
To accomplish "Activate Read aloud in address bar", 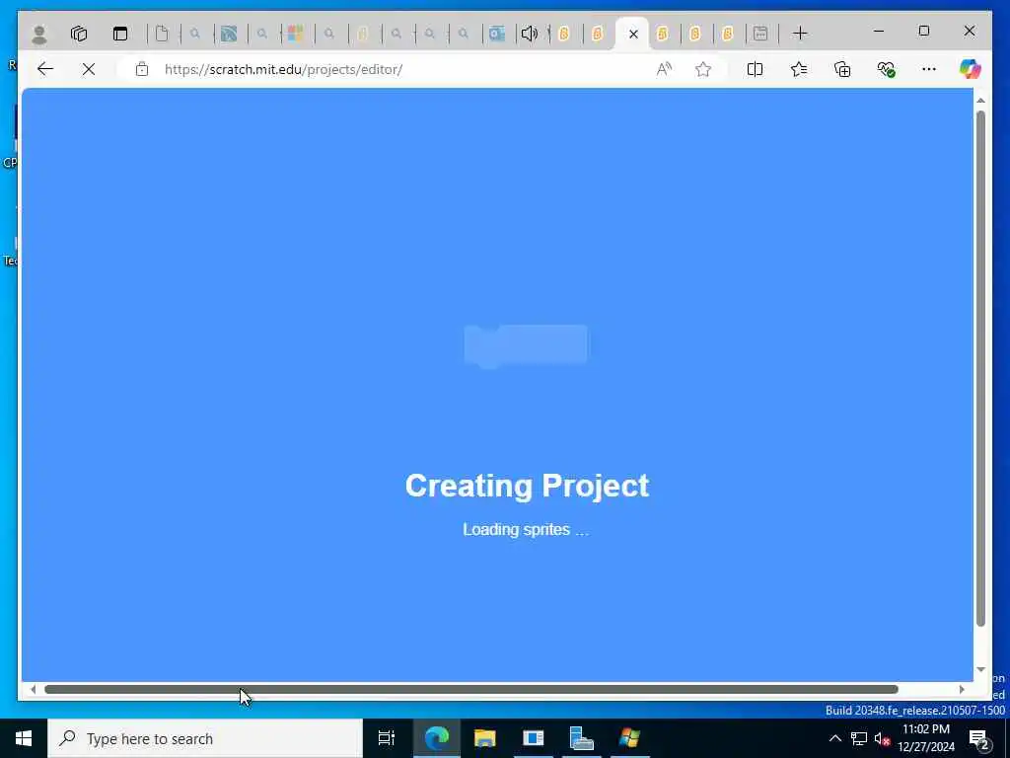I will click(664, 69).
